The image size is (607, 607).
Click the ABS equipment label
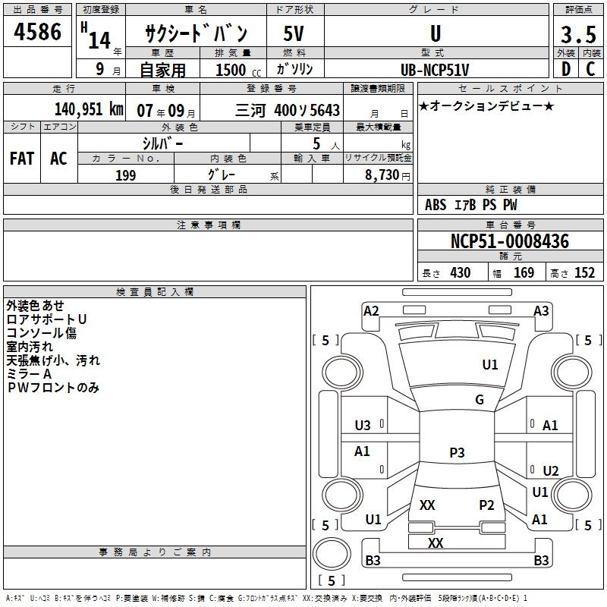(x=435, y=205)
